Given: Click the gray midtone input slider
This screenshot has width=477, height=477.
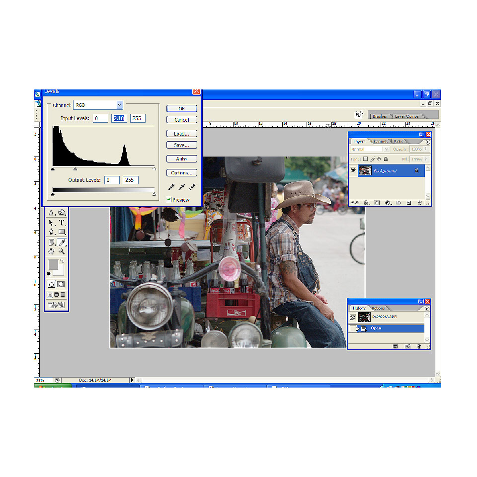Looking at the screenshot, I should point(75,169).
